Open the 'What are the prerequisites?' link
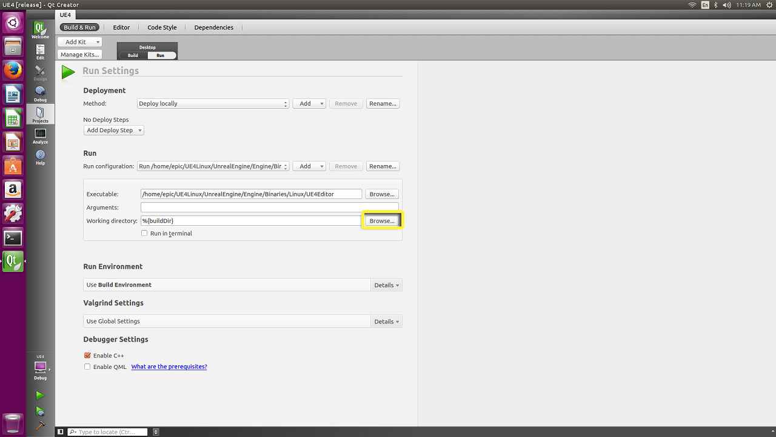776x437 pixels. (x=169, y=367)
